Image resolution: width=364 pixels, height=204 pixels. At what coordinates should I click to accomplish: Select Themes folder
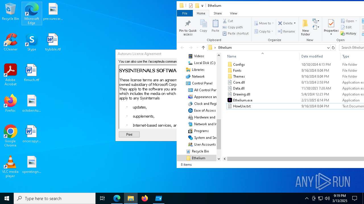tap(239, 76)
